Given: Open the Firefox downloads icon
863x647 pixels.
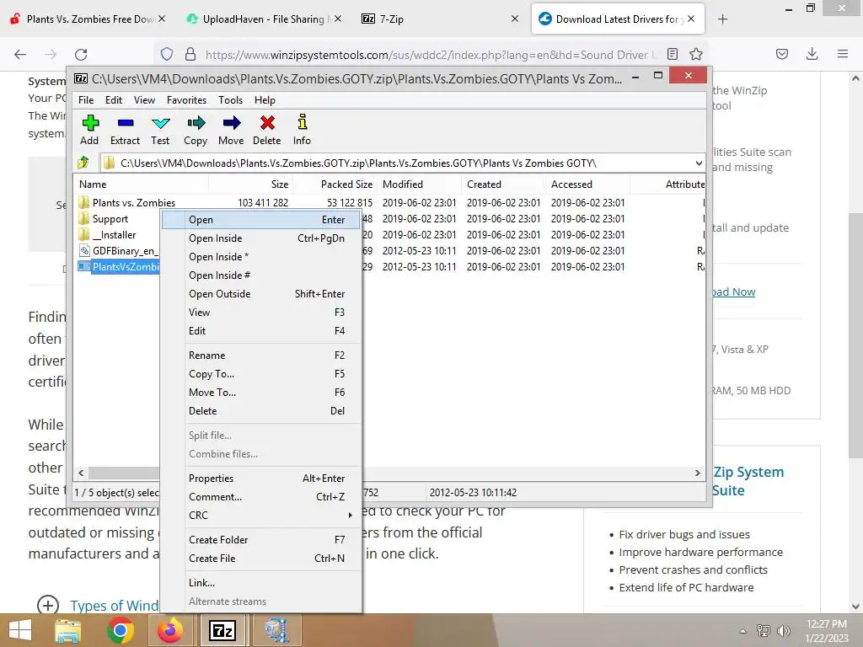Looking at the screenshot, I should (x=812, y=54).
